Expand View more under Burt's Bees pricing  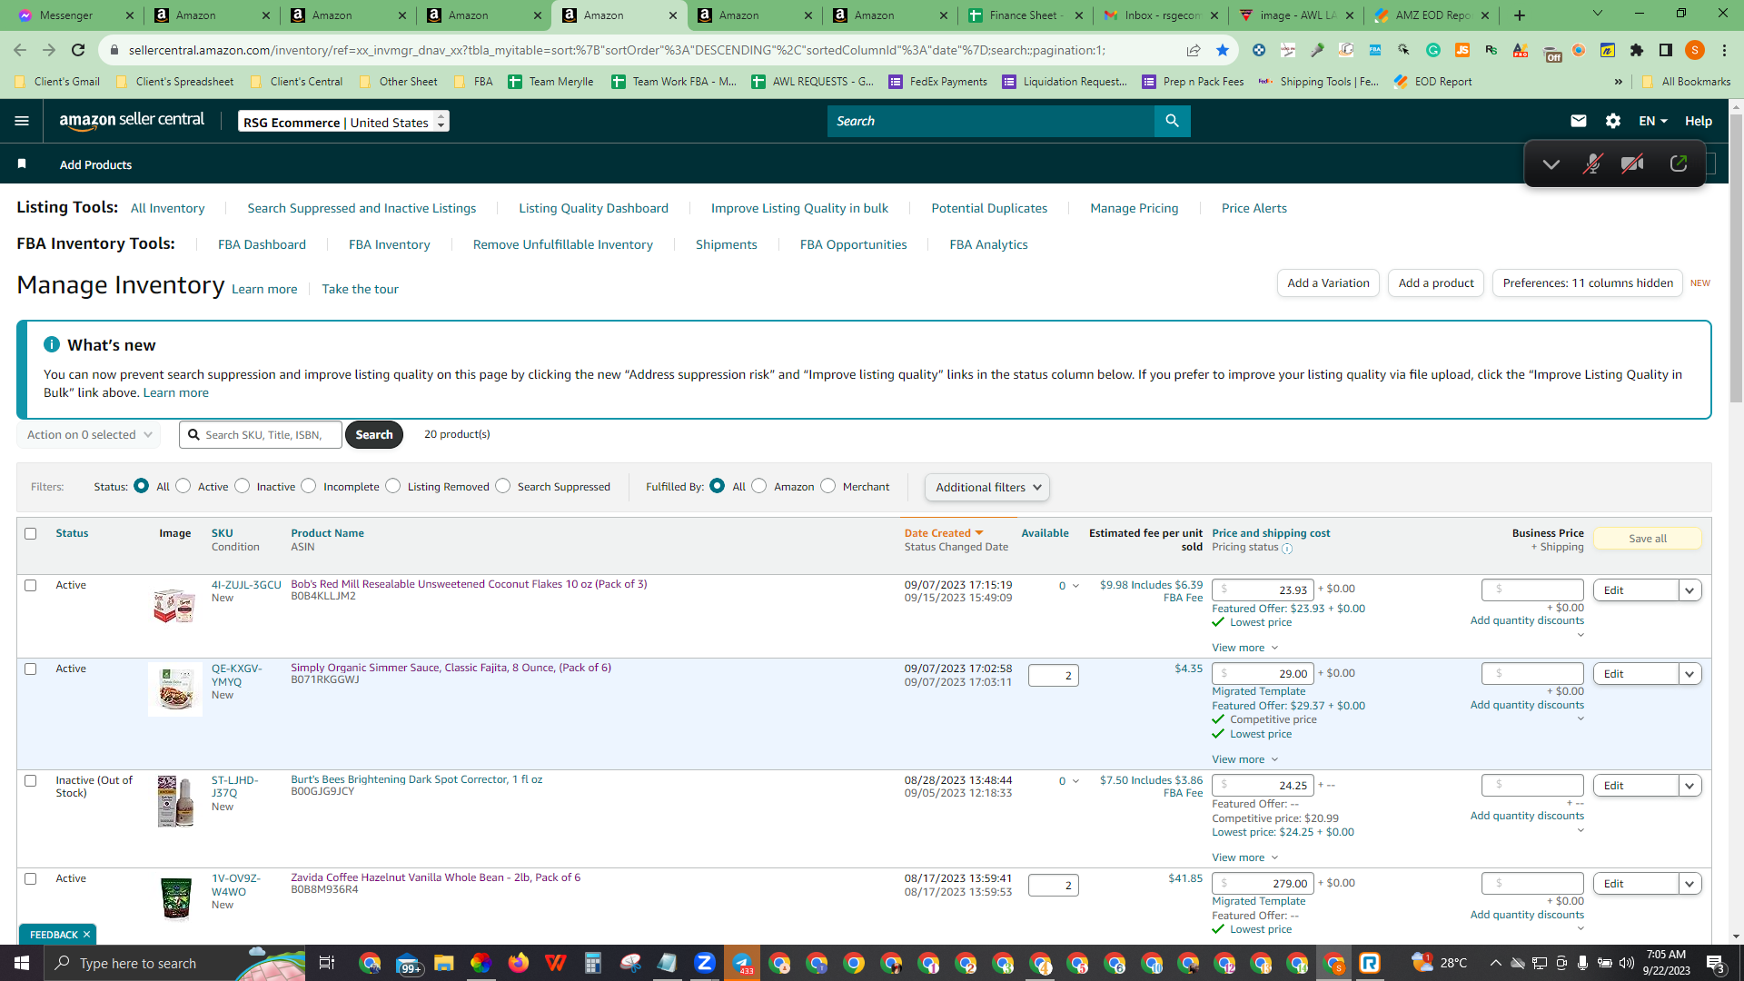point(1244,857)
